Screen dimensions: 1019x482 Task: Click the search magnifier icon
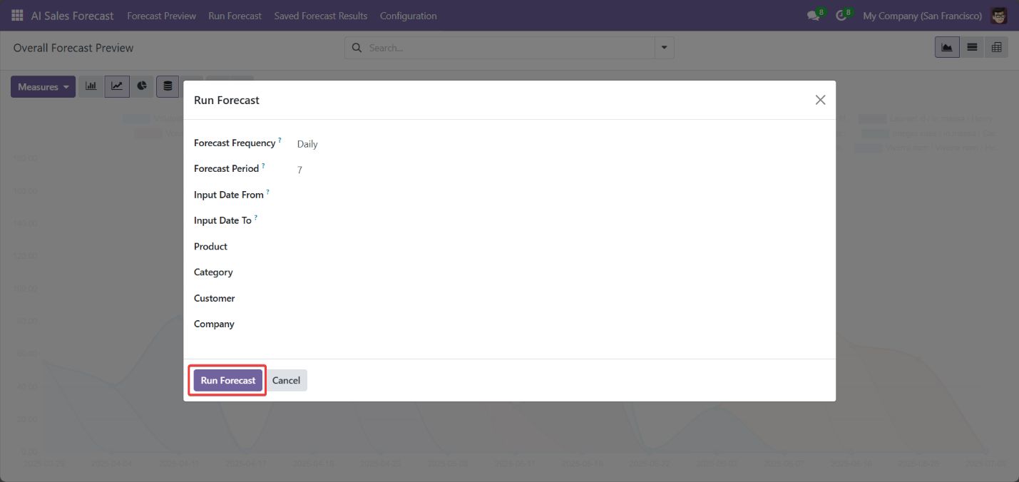(357, 48)
